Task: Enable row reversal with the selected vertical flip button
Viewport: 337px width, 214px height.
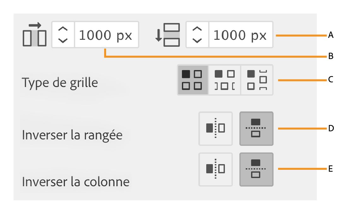Action: (256, 129)
